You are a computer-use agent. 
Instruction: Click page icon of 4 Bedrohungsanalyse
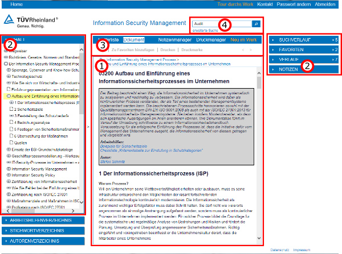point(11,122)
